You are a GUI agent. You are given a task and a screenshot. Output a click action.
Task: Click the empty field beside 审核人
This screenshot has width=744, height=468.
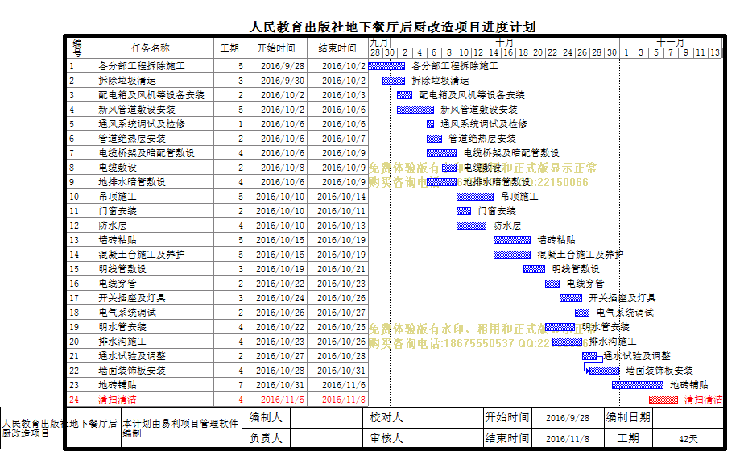pyautogui.click(x=448, y=438)
